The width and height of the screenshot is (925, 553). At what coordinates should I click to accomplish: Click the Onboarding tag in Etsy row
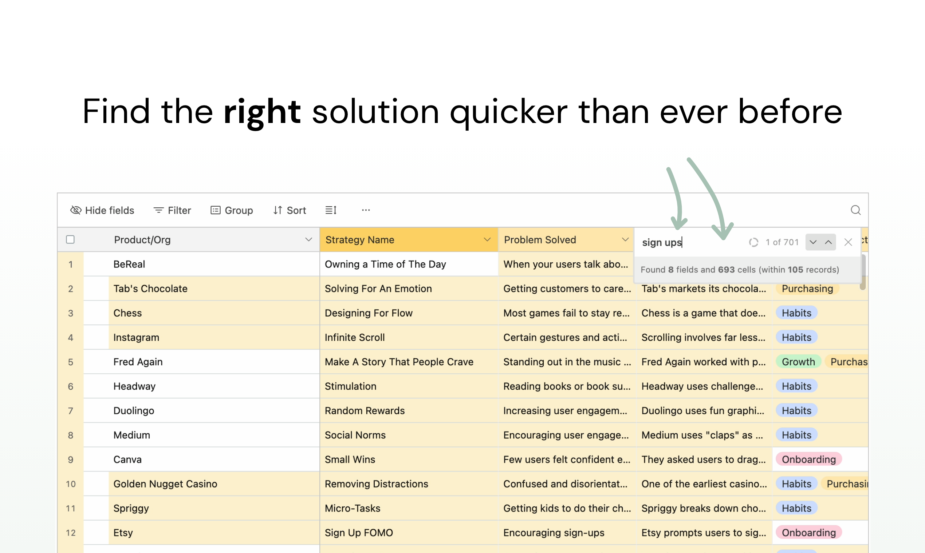(808, 533)
